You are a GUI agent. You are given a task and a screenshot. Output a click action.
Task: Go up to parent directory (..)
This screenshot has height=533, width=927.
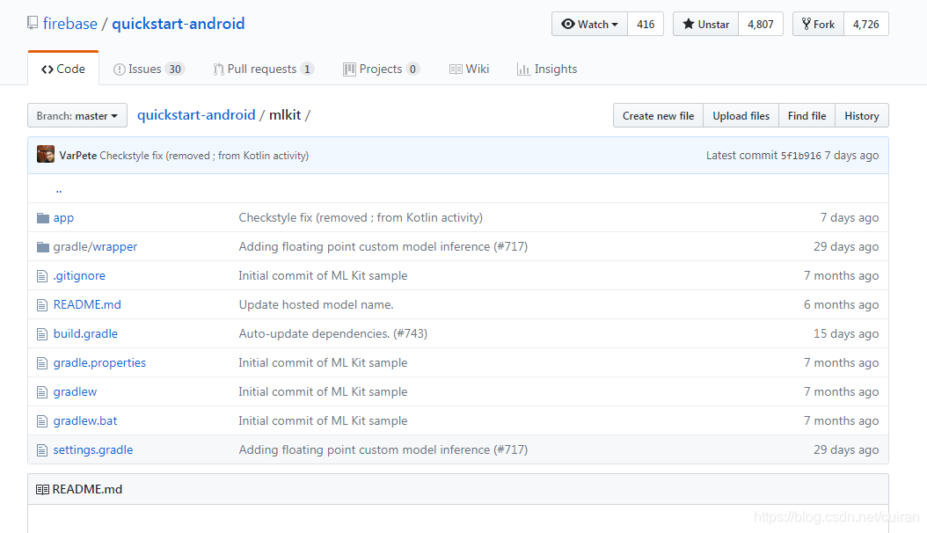[x=59, y=189]
